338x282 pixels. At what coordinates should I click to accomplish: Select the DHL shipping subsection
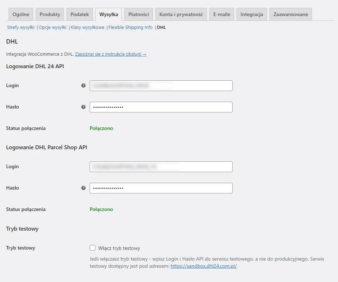point(161,27)
